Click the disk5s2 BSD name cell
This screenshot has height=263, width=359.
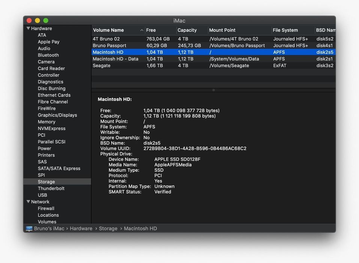pyautogui.click(x=325, y=39)
